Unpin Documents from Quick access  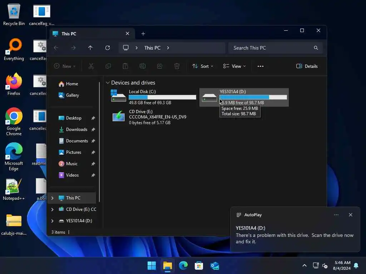tap(93, 141)
